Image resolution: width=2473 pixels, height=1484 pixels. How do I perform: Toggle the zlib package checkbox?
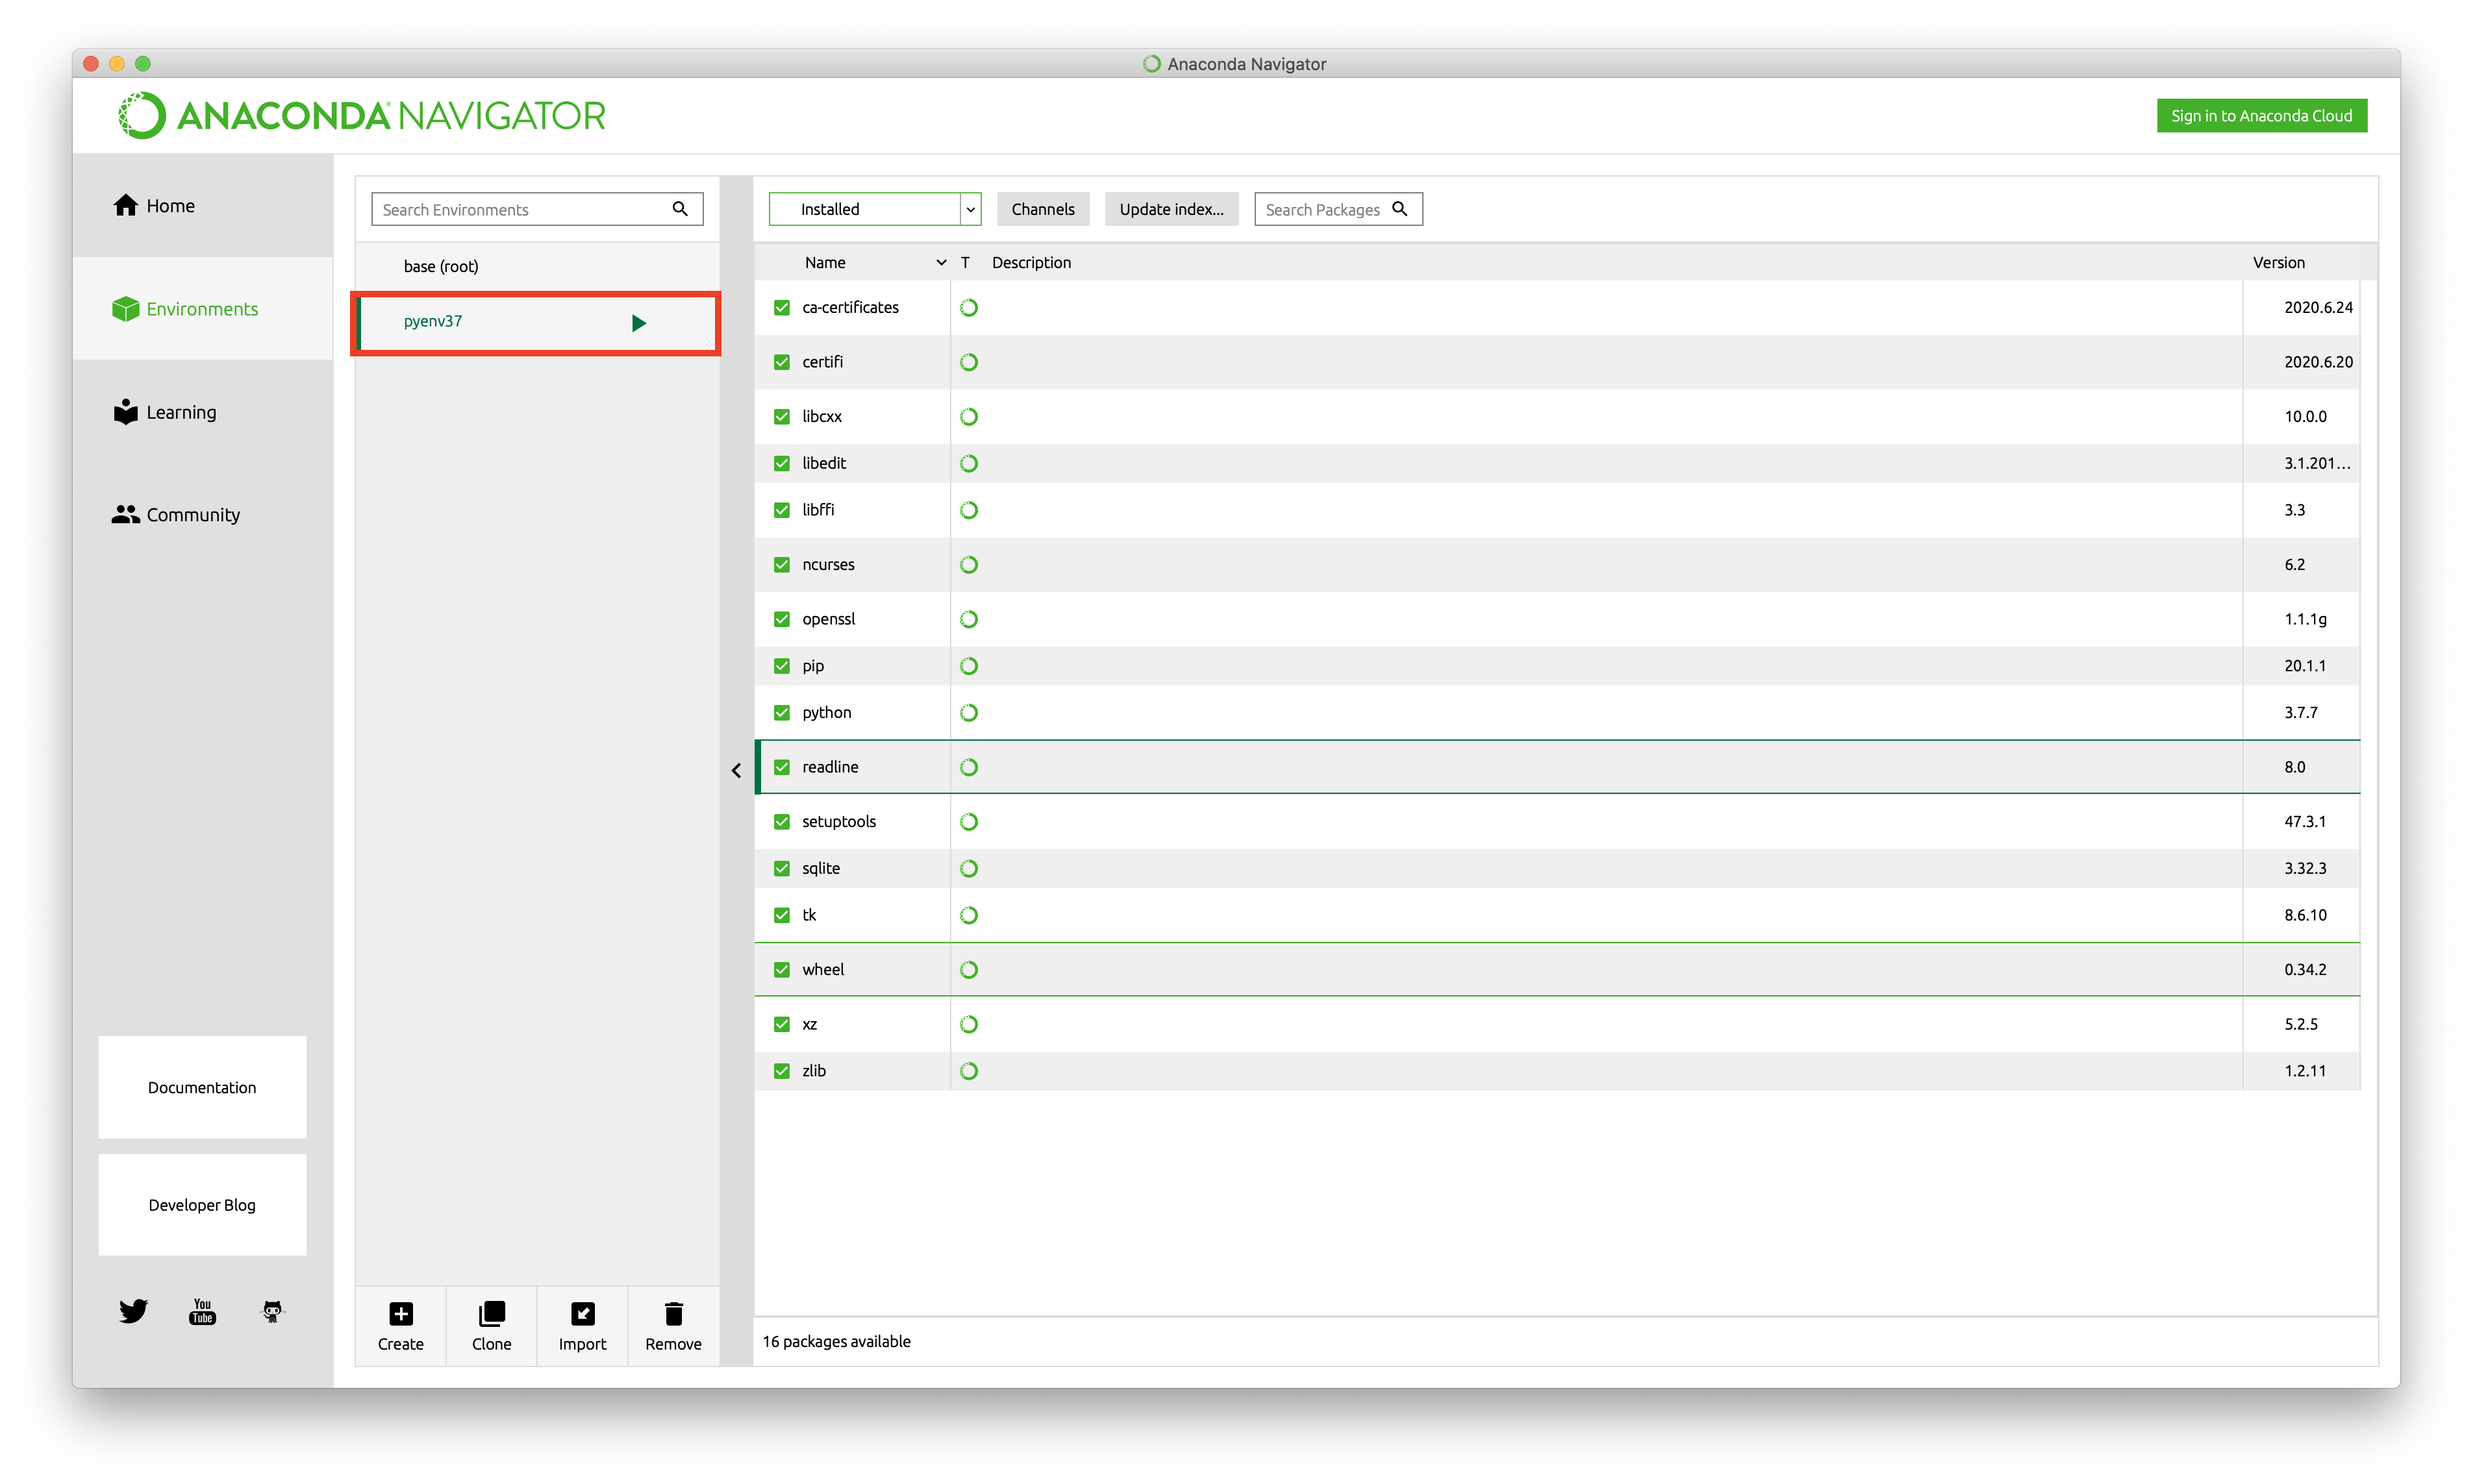click(x=783, y=1071)
